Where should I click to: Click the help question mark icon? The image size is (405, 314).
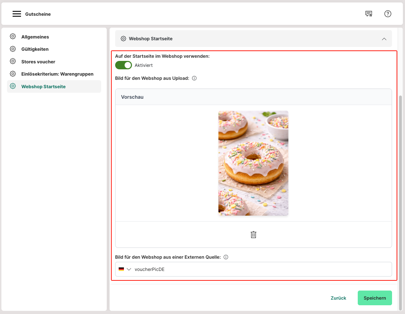[387, 14]
